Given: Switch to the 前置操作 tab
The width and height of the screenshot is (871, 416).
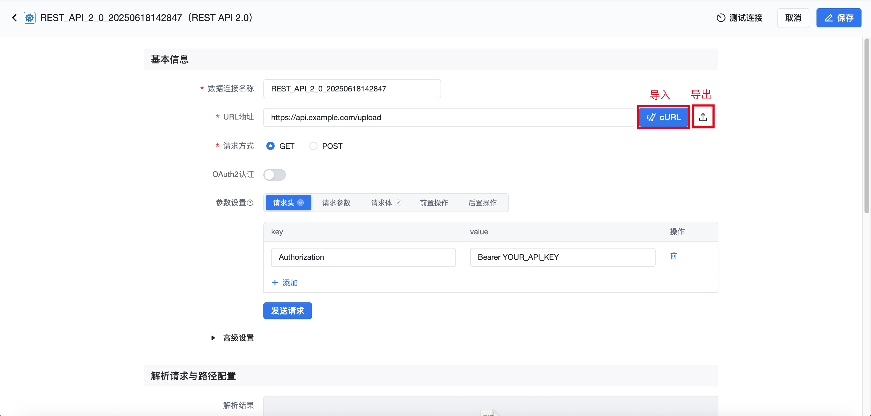Looking at the screenshot, I should pyautogui.click(x=434, y=203).
